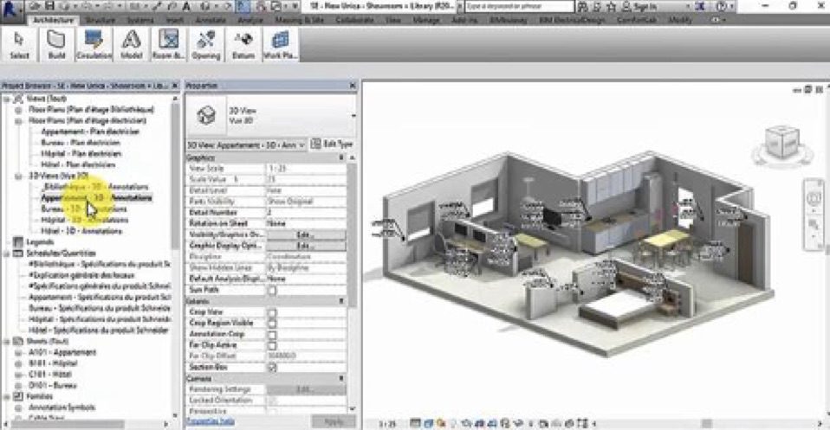Toggle the Crop View checkbox

point(272,311)
